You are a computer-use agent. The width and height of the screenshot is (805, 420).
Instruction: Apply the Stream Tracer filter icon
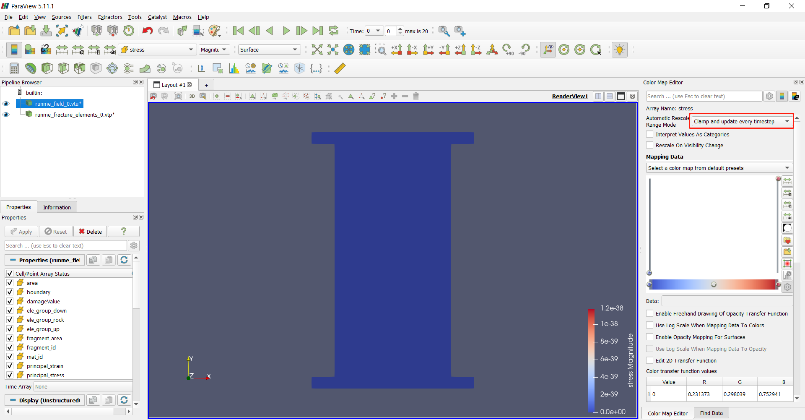click(129, 68)
